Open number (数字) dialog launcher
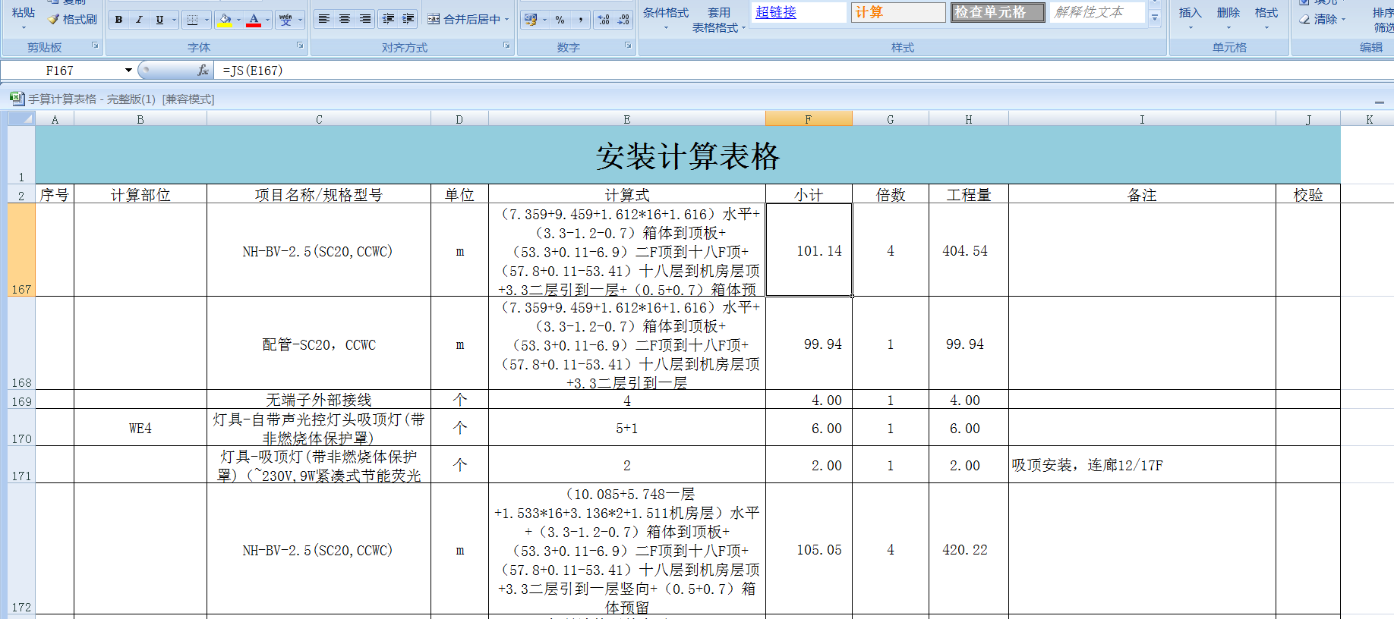Screen dimensions: 1394x619 pos(629,46)
